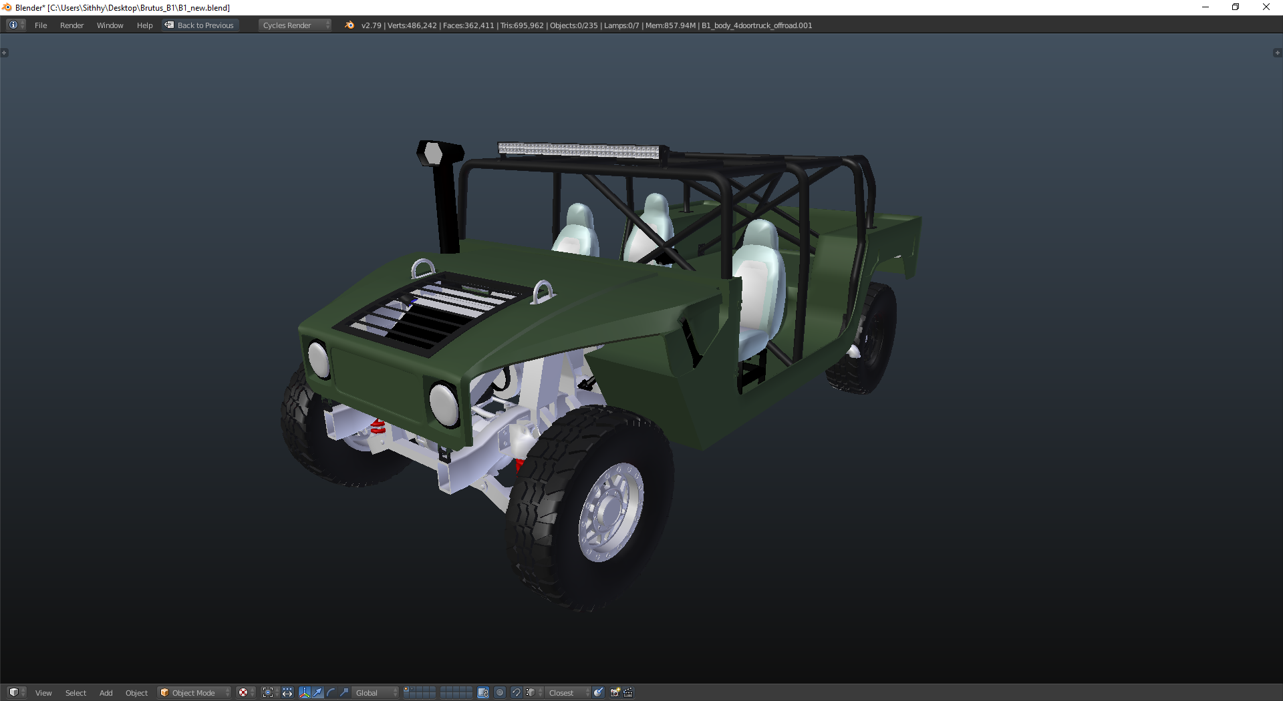
Task: Click the OpenGL render animation clapper icon
Action: click(628, 692)
